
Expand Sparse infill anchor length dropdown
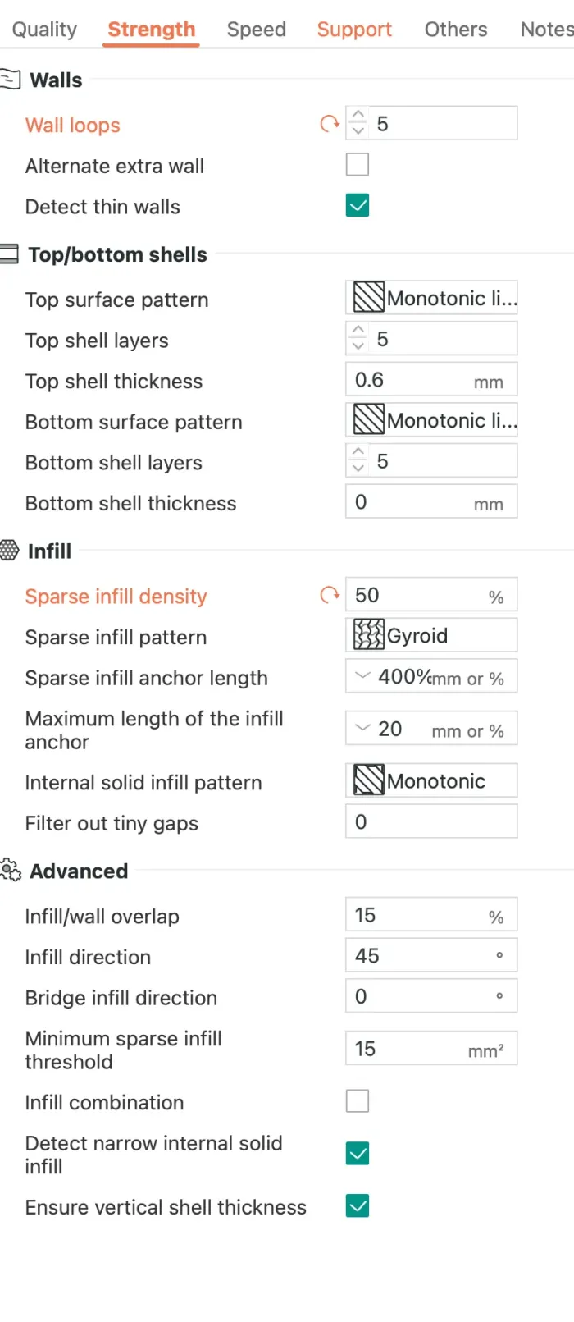[x=362, y=676]
